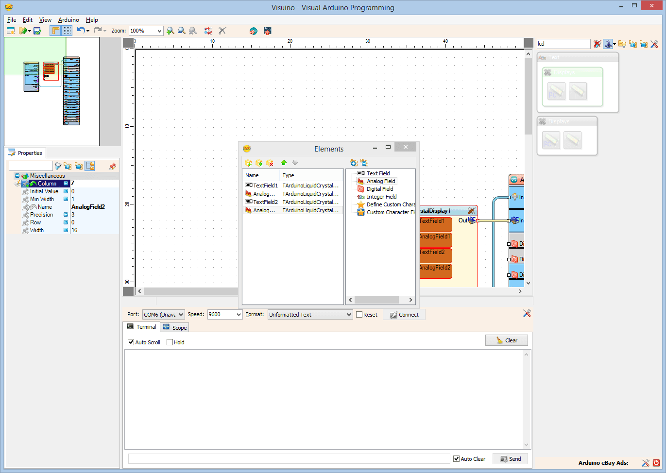
Task: Delete the selected element in Elements window
Action: click(x=270, y=162)
